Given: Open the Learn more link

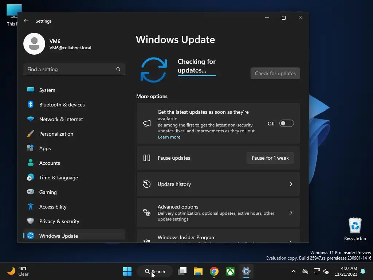Looking at the screenshot, I should coord(169,137).
